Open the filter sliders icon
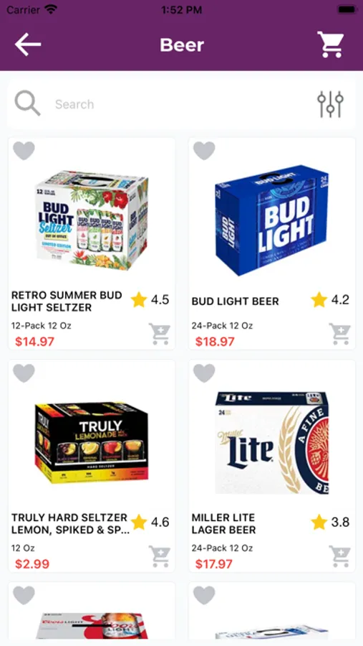The height and width of the screenshot is (646, 363). tap(331, 104)
